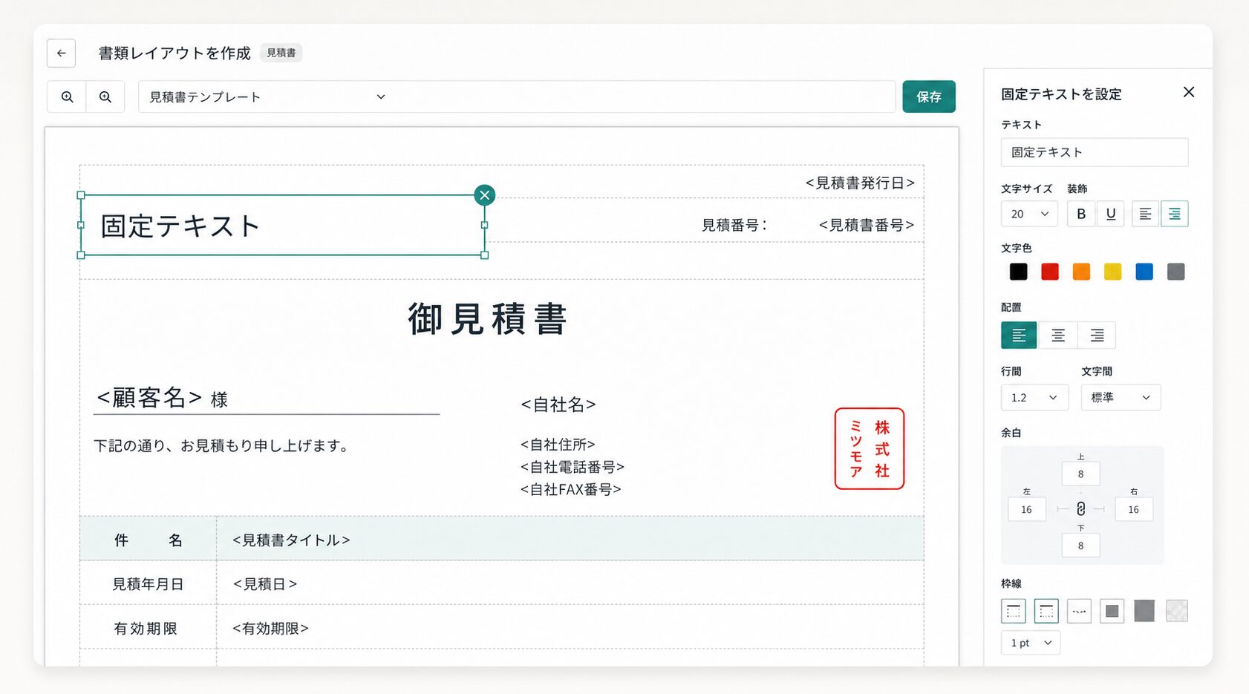Image resolution: width=1249 pixels, height=694 pixels.
Task: Select the second highlighted border style icon
Action: pyautogui.click(x=1046, y=612)
